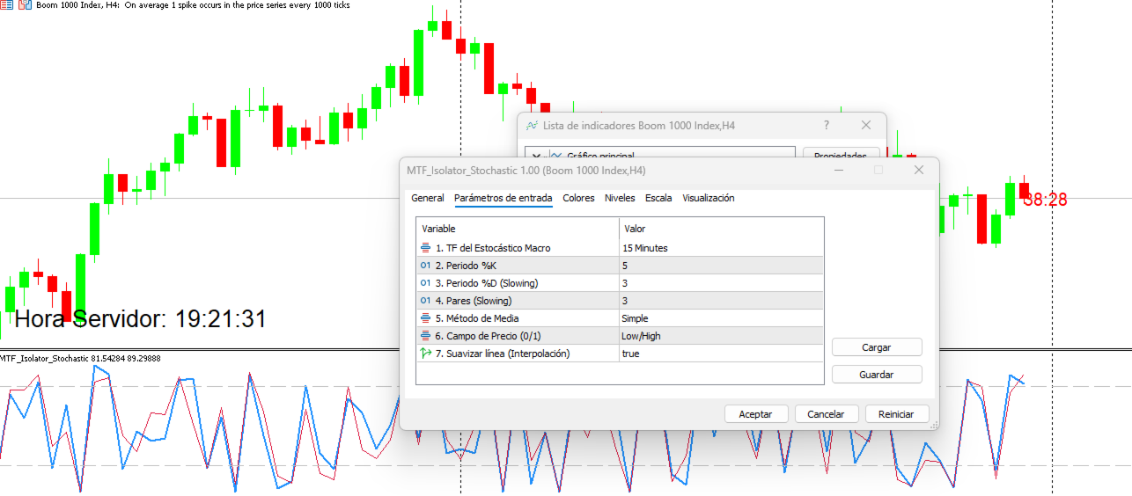Click the Boom 1000 Index, H4 chart title
Viewport: 1132px width, 496px height.
(x=192, y=5)
